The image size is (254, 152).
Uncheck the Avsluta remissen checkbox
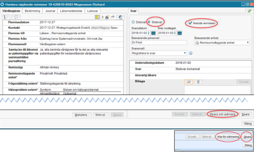click(190, 23)
